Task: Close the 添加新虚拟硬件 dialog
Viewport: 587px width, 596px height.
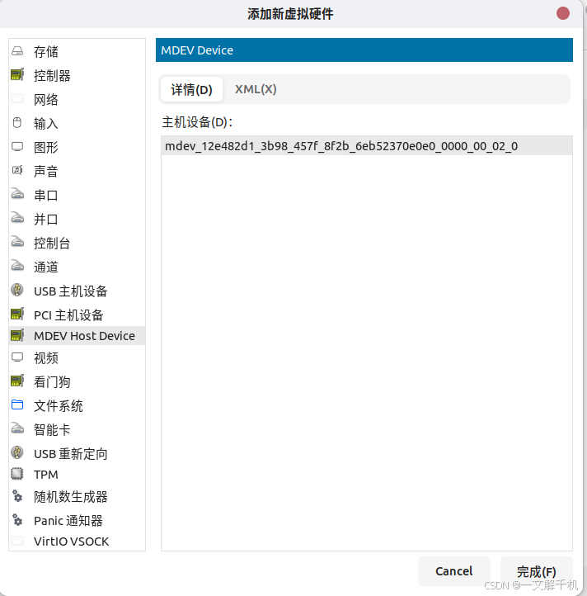Action: (x=563, y=13)
